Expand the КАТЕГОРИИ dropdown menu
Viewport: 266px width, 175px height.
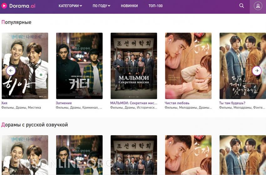coord(70,6)
